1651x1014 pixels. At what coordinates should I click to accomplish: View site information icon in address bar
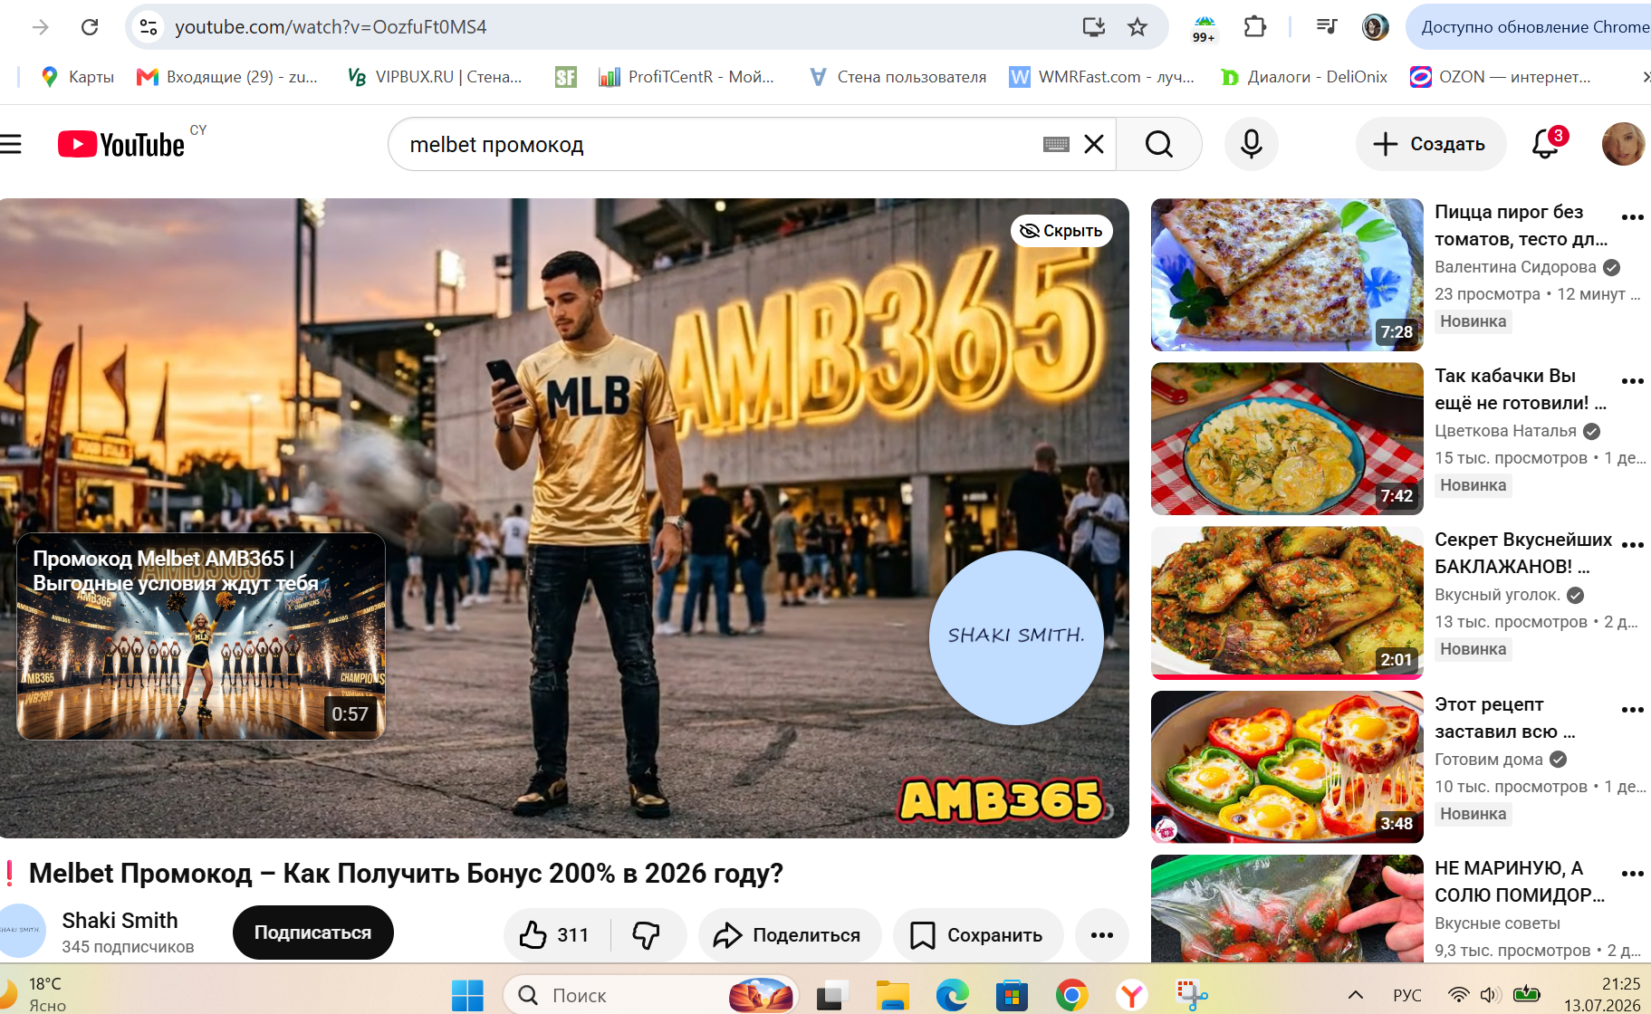coord(149,27)
